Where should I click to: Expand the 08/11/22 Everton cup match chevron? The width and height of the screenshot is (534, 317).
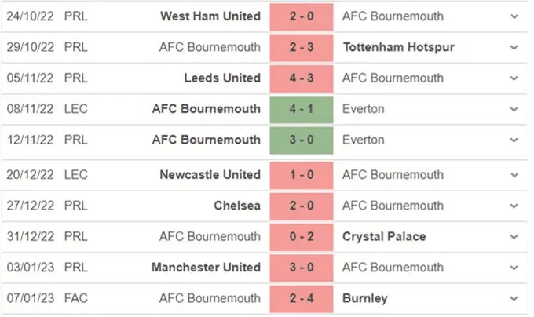(x=514, y=109)
